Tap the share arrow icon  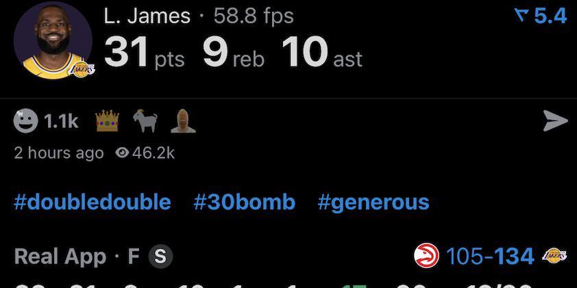tap(555, 121)
